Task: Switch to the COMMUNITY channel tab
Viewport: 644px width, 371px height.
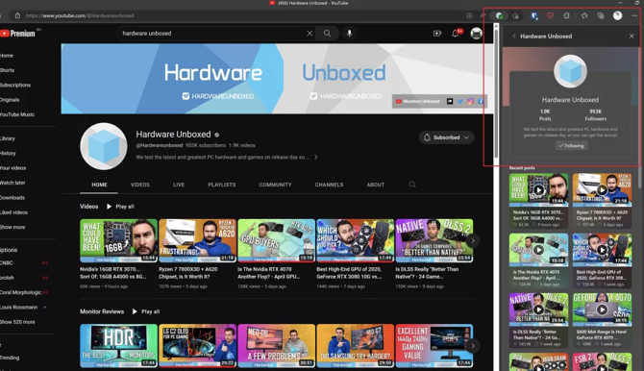Action: [x=275, y=185]
